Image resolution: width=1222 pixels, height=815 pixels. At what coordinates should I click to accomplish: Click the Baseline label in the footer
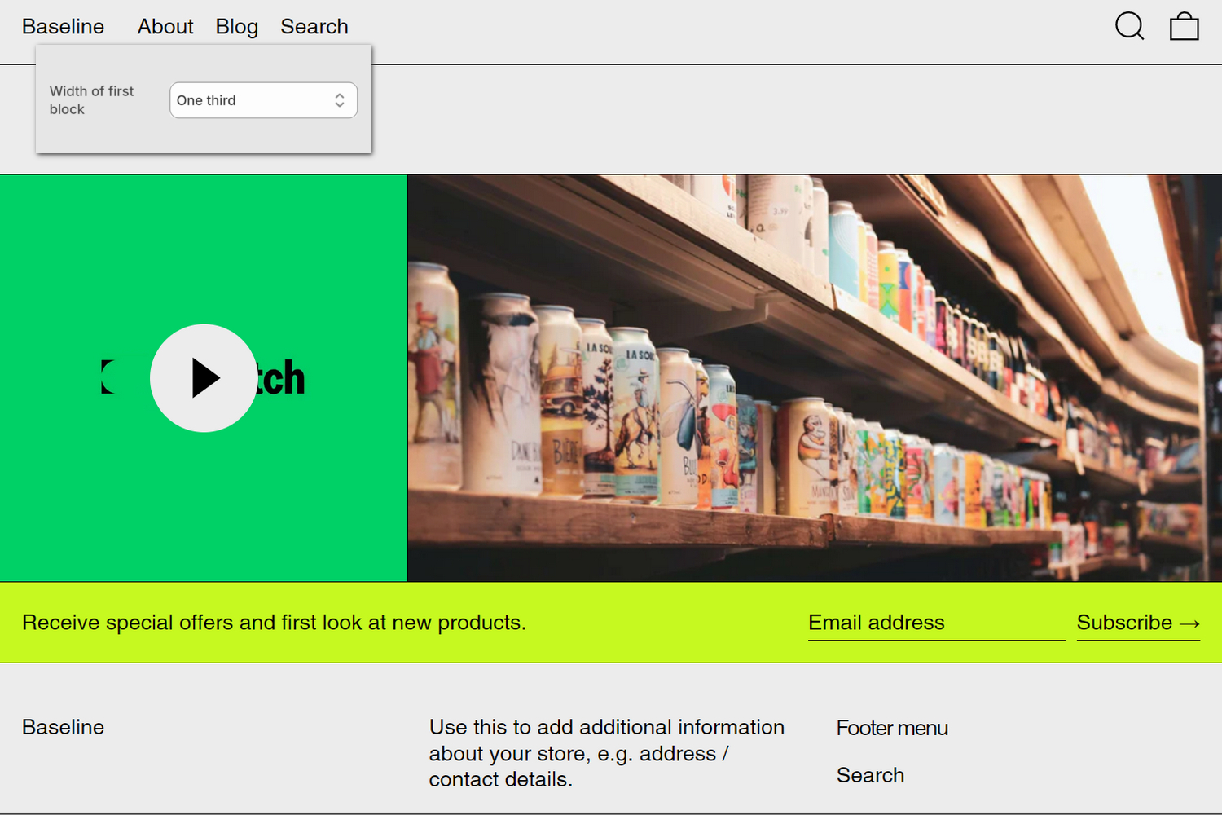point(62,726)
